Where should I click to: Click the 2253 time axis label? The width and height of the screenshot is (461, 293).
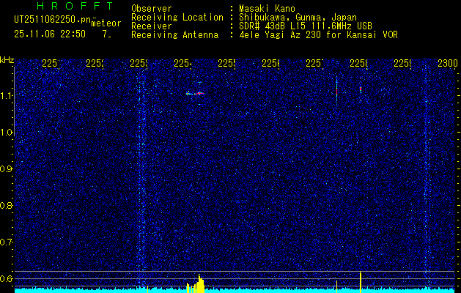tap(139, 63)
